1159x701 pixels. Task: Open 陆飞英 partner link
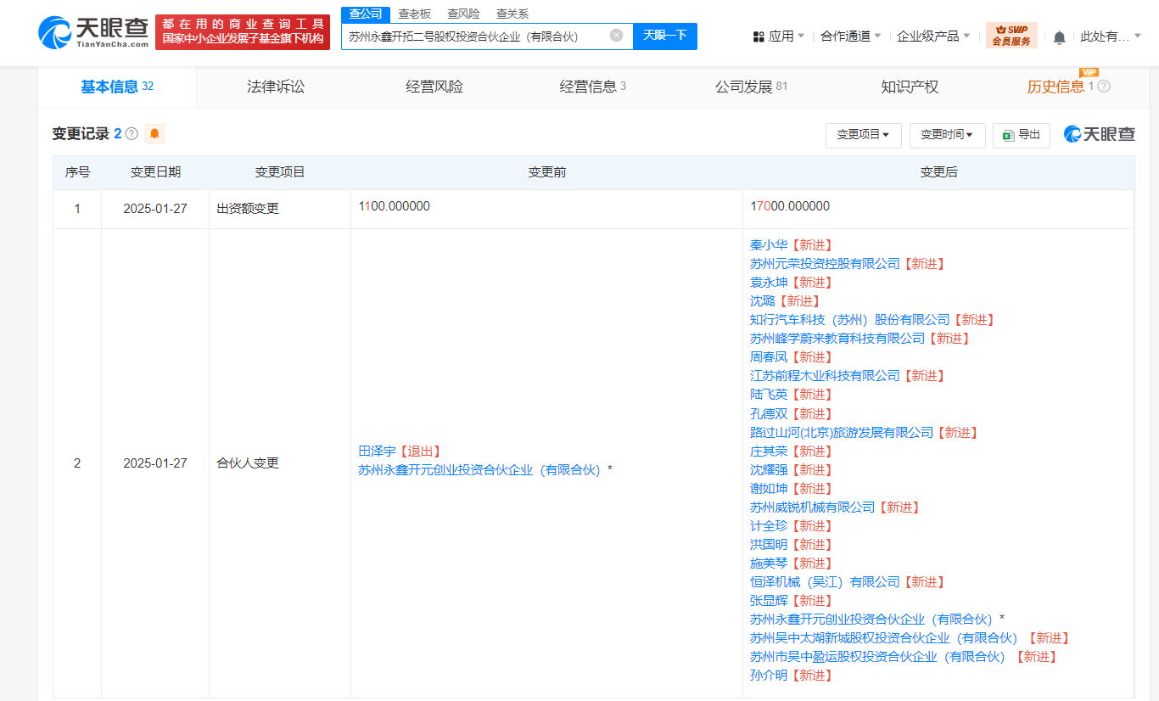(x=769, y=395)
